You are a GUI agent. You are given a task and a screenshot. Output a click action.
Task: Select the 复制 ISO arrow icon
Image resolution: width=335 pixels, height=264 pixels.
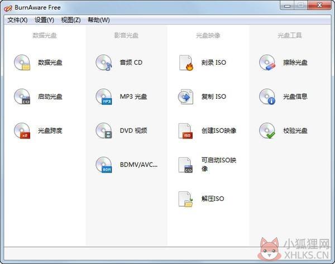click(186, 97)
